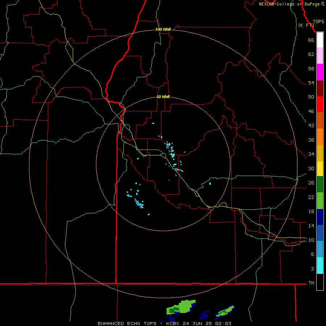
Task: Click the orange 42 kft legend swatch
Action: coord(320,137)
